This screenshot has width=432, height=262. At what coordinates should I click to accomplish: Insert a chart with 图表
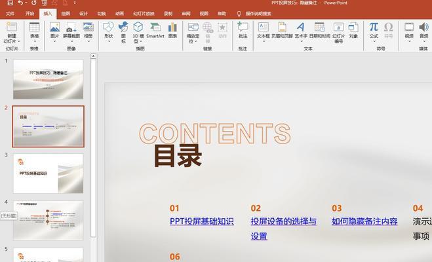click(x=173, y=29)
